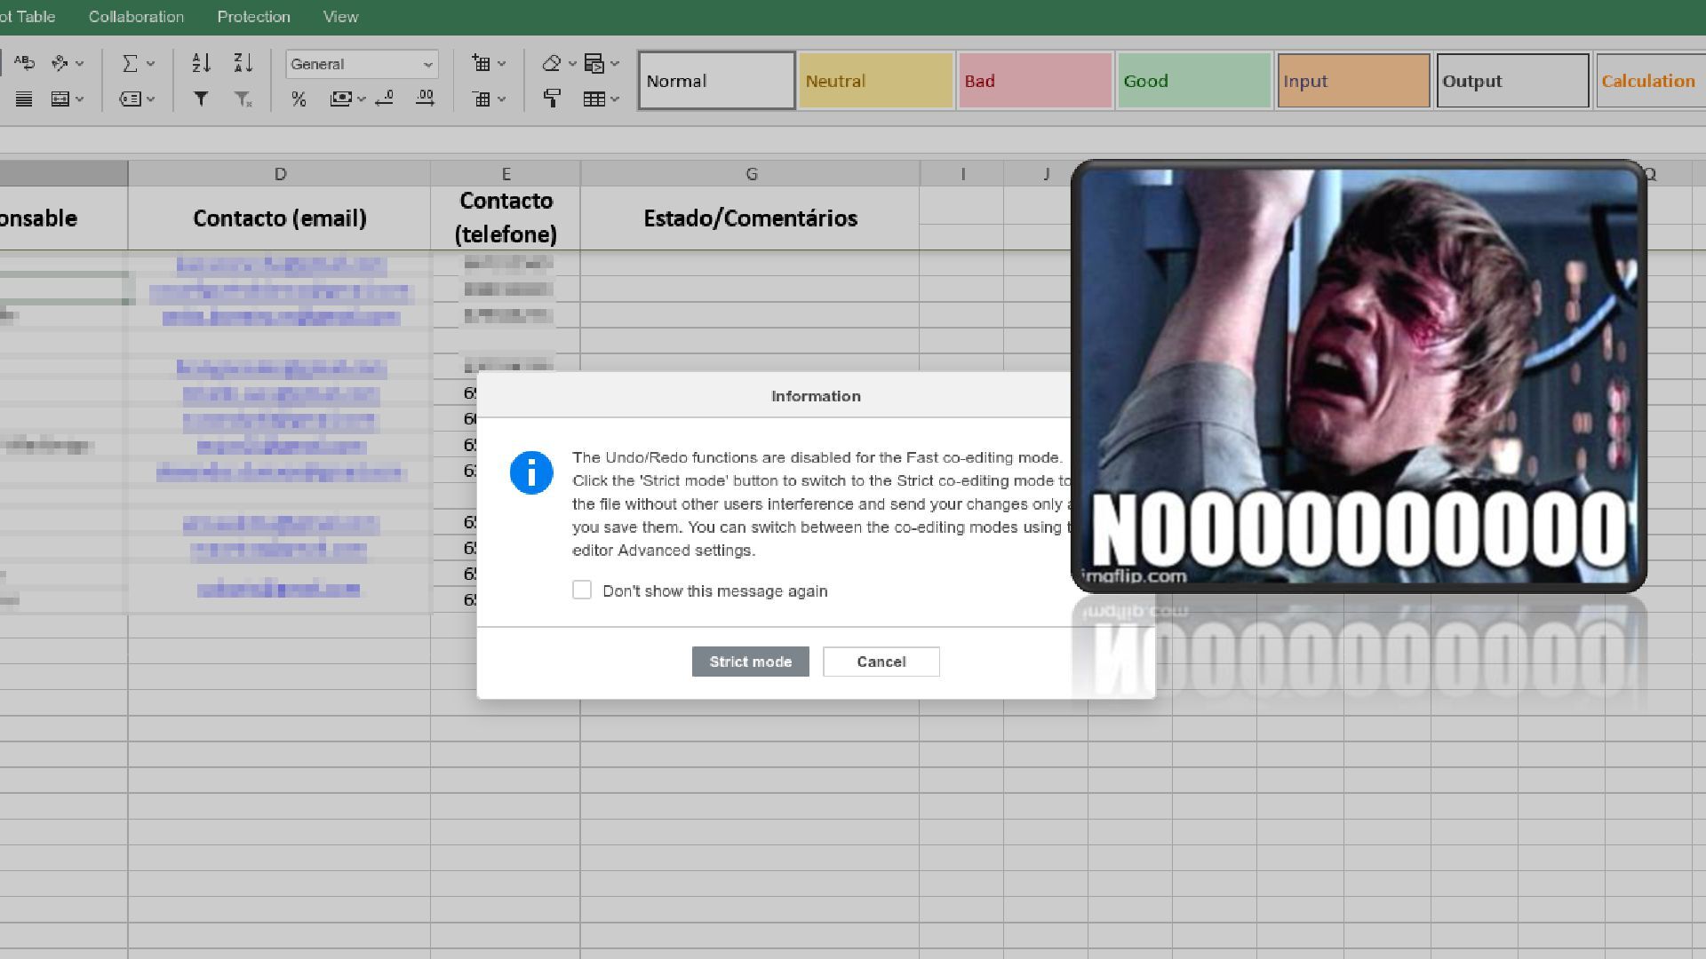The width and height of the screenshot is (1706, 959).
Task: Expand the Named ranges arrow
Action: tap(150, 99)
